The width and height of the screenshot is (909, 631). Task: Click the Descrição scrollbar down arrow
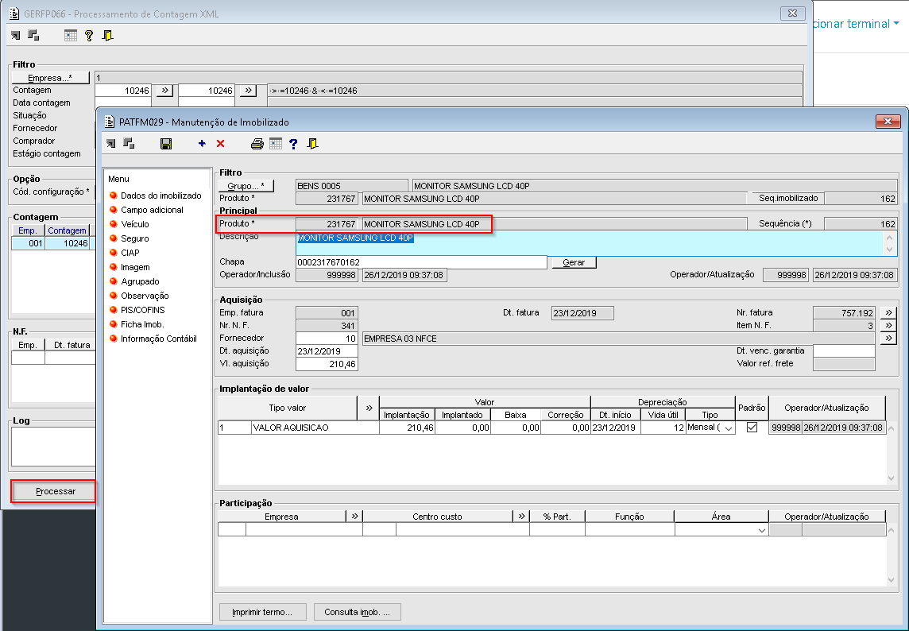891,250
